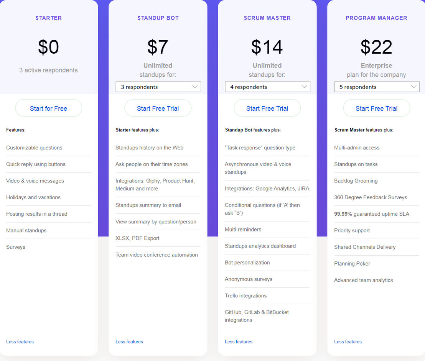Click 'Anonymous surveys' feature
Screen dimensions: 425x361
tap(249, 279)
